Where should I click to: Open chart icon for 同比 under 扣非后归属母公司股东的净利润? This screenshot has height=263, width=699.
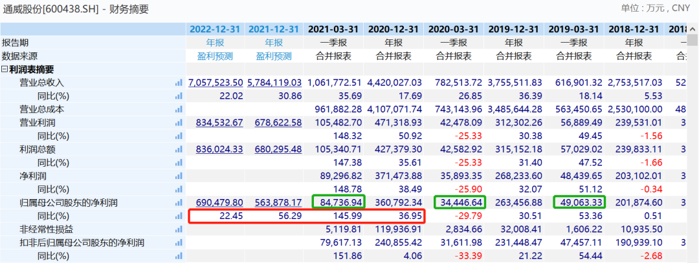(179, 256)
